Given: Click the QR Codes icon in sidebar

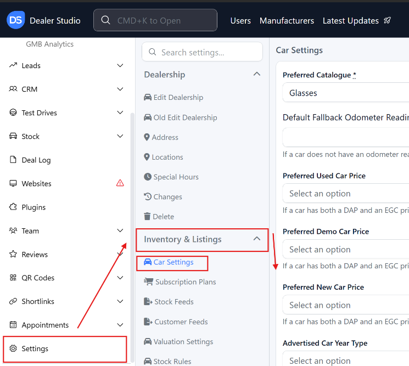Looking at the screenshot, I should click(x=14, y=278).
